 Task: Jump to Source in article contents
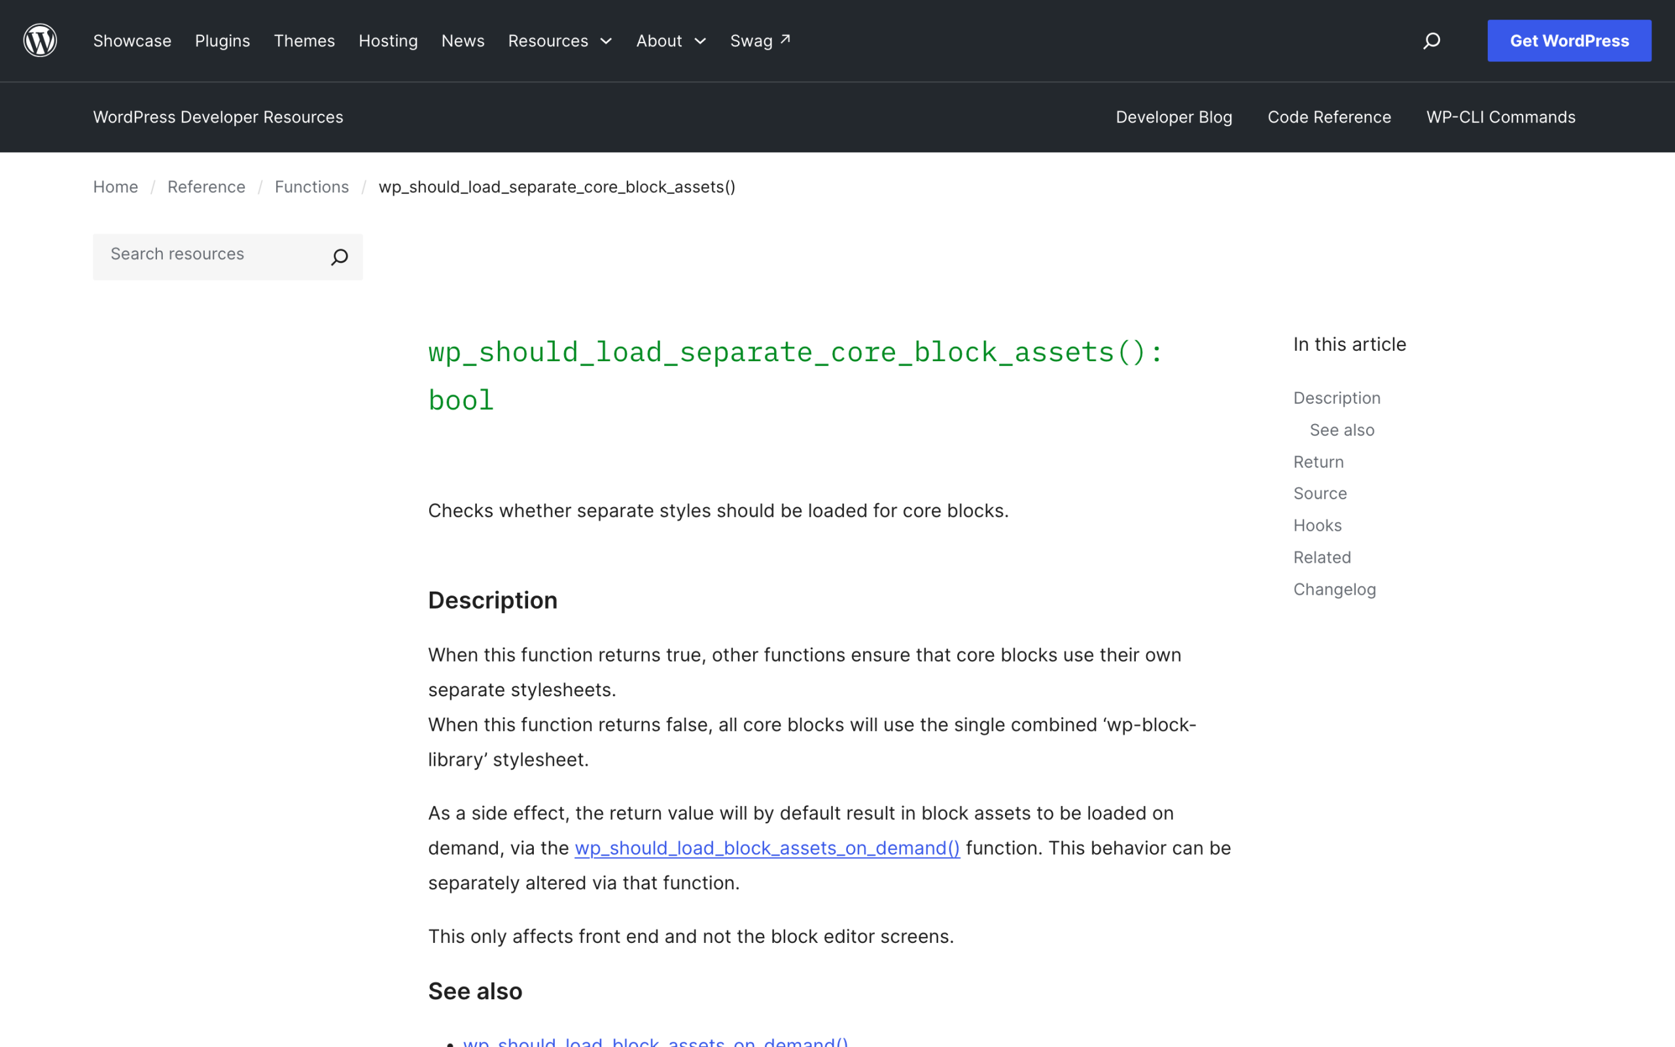(1320, 493)
